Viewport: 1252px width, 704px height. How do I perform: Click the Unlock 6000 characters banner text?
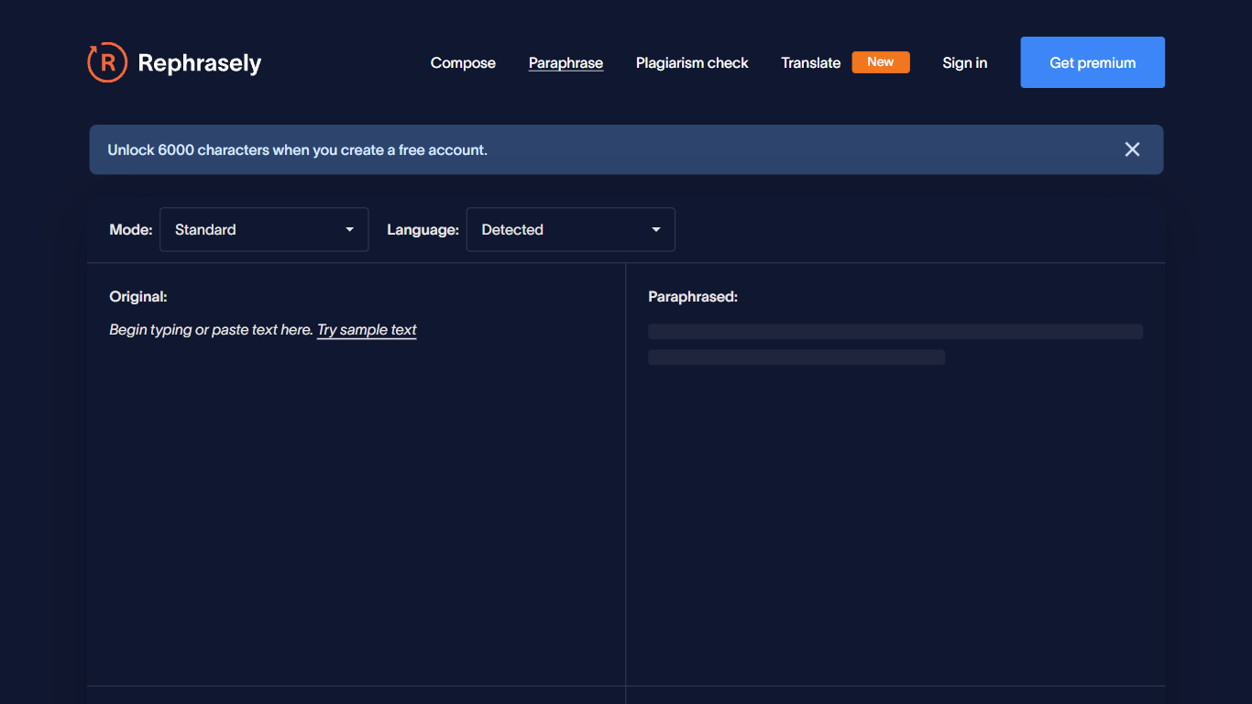(297, 149)
